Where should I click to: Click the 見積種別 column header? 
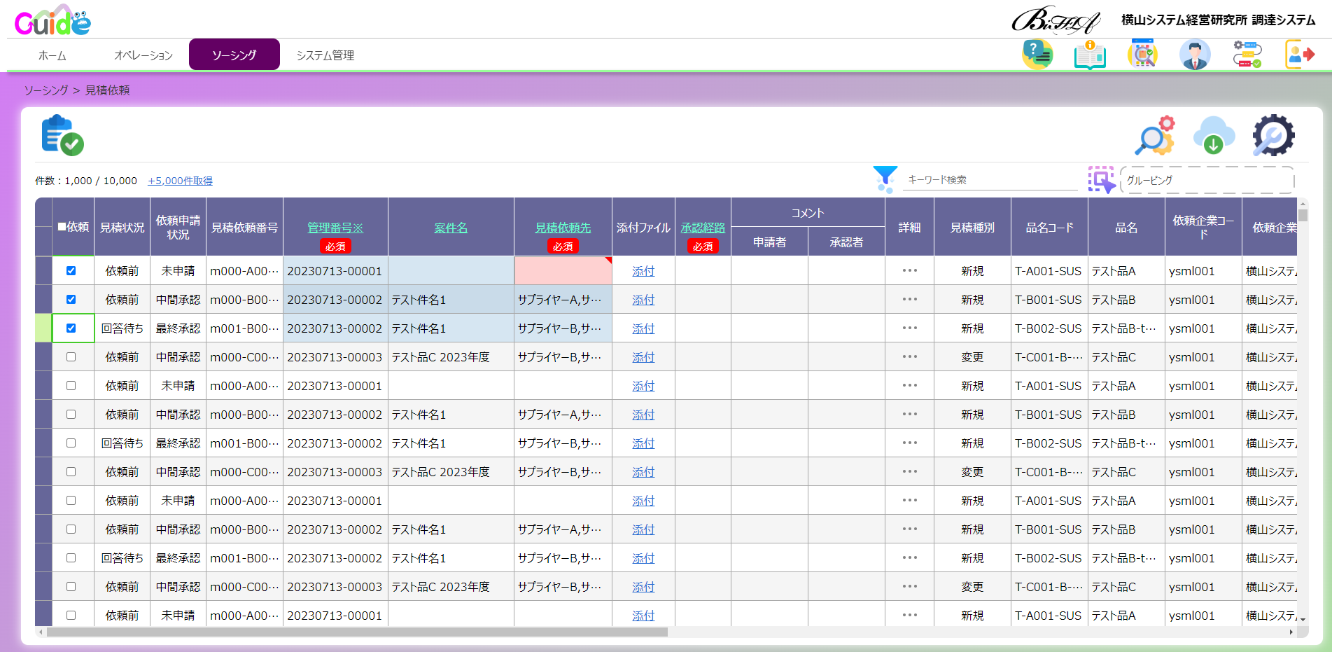pos(972,227)
